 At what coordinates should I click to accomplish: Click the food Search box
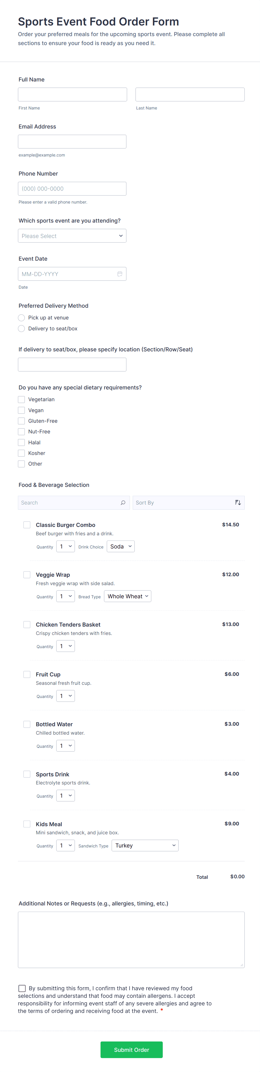pyautogui.click(x=68, y=503)
